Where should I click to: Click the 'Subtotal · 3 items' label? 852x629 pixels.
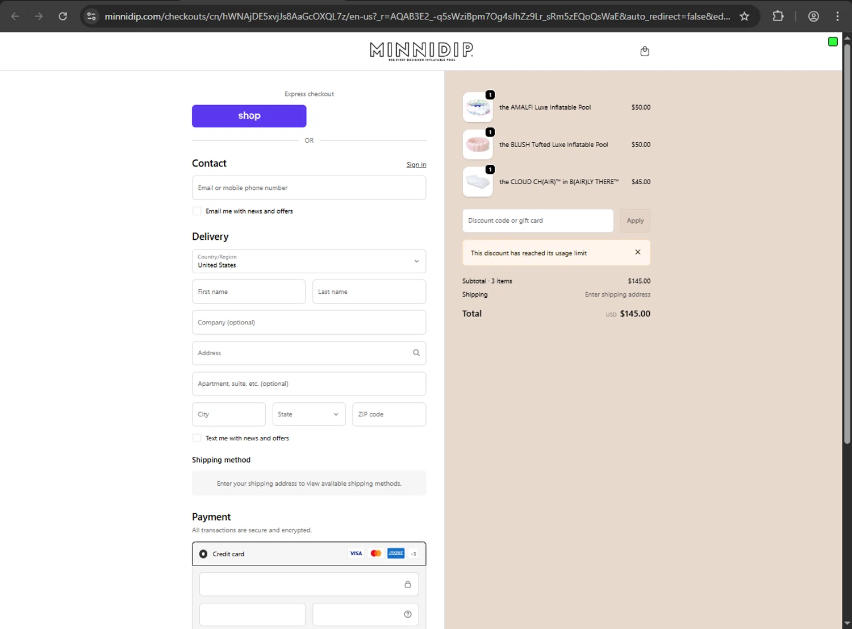point(487,281)
